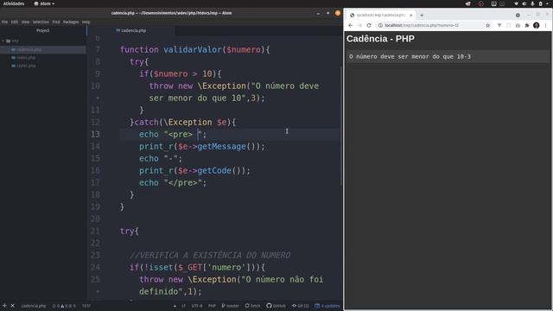553x311 pixels.
Task: Click the round dark icon in the browser tab strip
Action: pos(518,16)
